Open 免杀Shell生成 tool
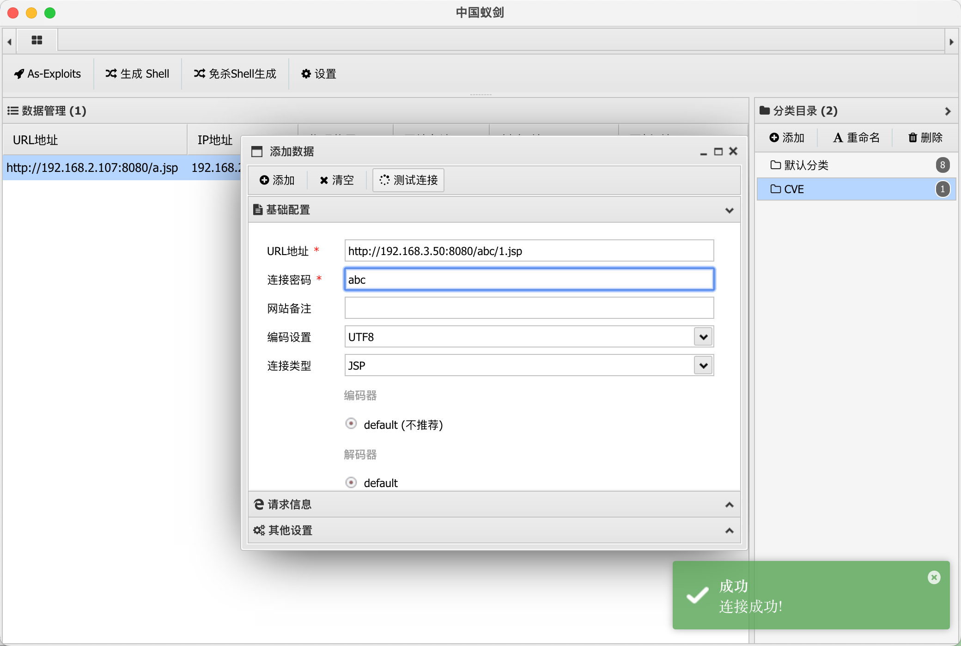The width and height of the screenshot is (961, 646). pyautogui.click(x=235, y=74)
